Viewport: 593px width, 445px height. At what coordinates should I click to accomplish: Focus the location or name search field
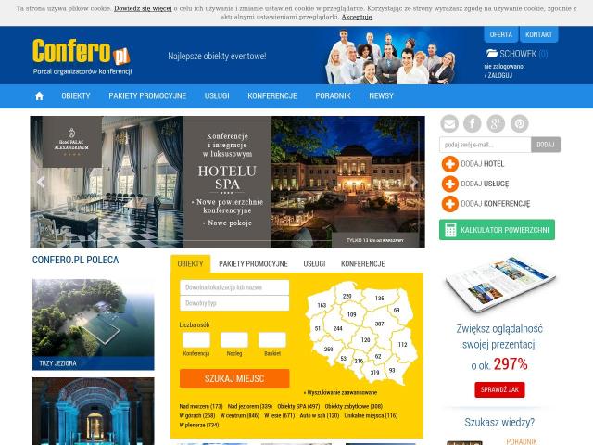pyautogui.click(x=234, y=287)
